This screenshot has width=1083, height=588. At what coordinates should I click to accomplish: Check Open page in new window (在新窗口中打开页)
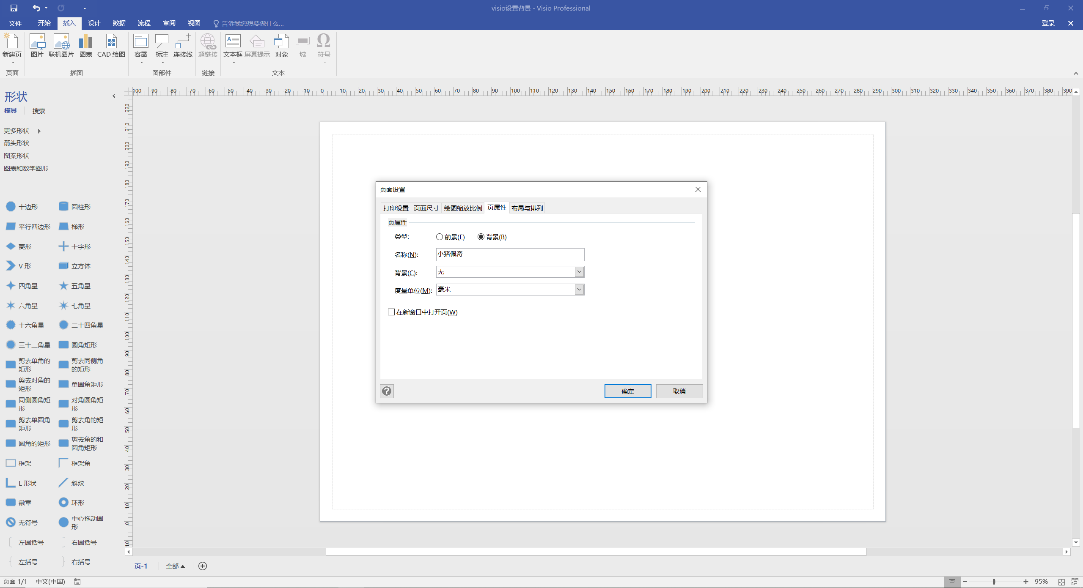(x=423, y=312)
